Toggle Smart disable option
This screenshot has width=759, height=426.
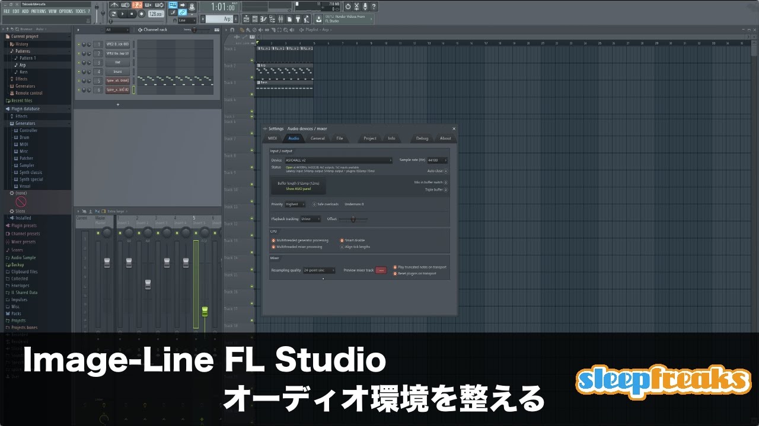[x=342, y=240]
